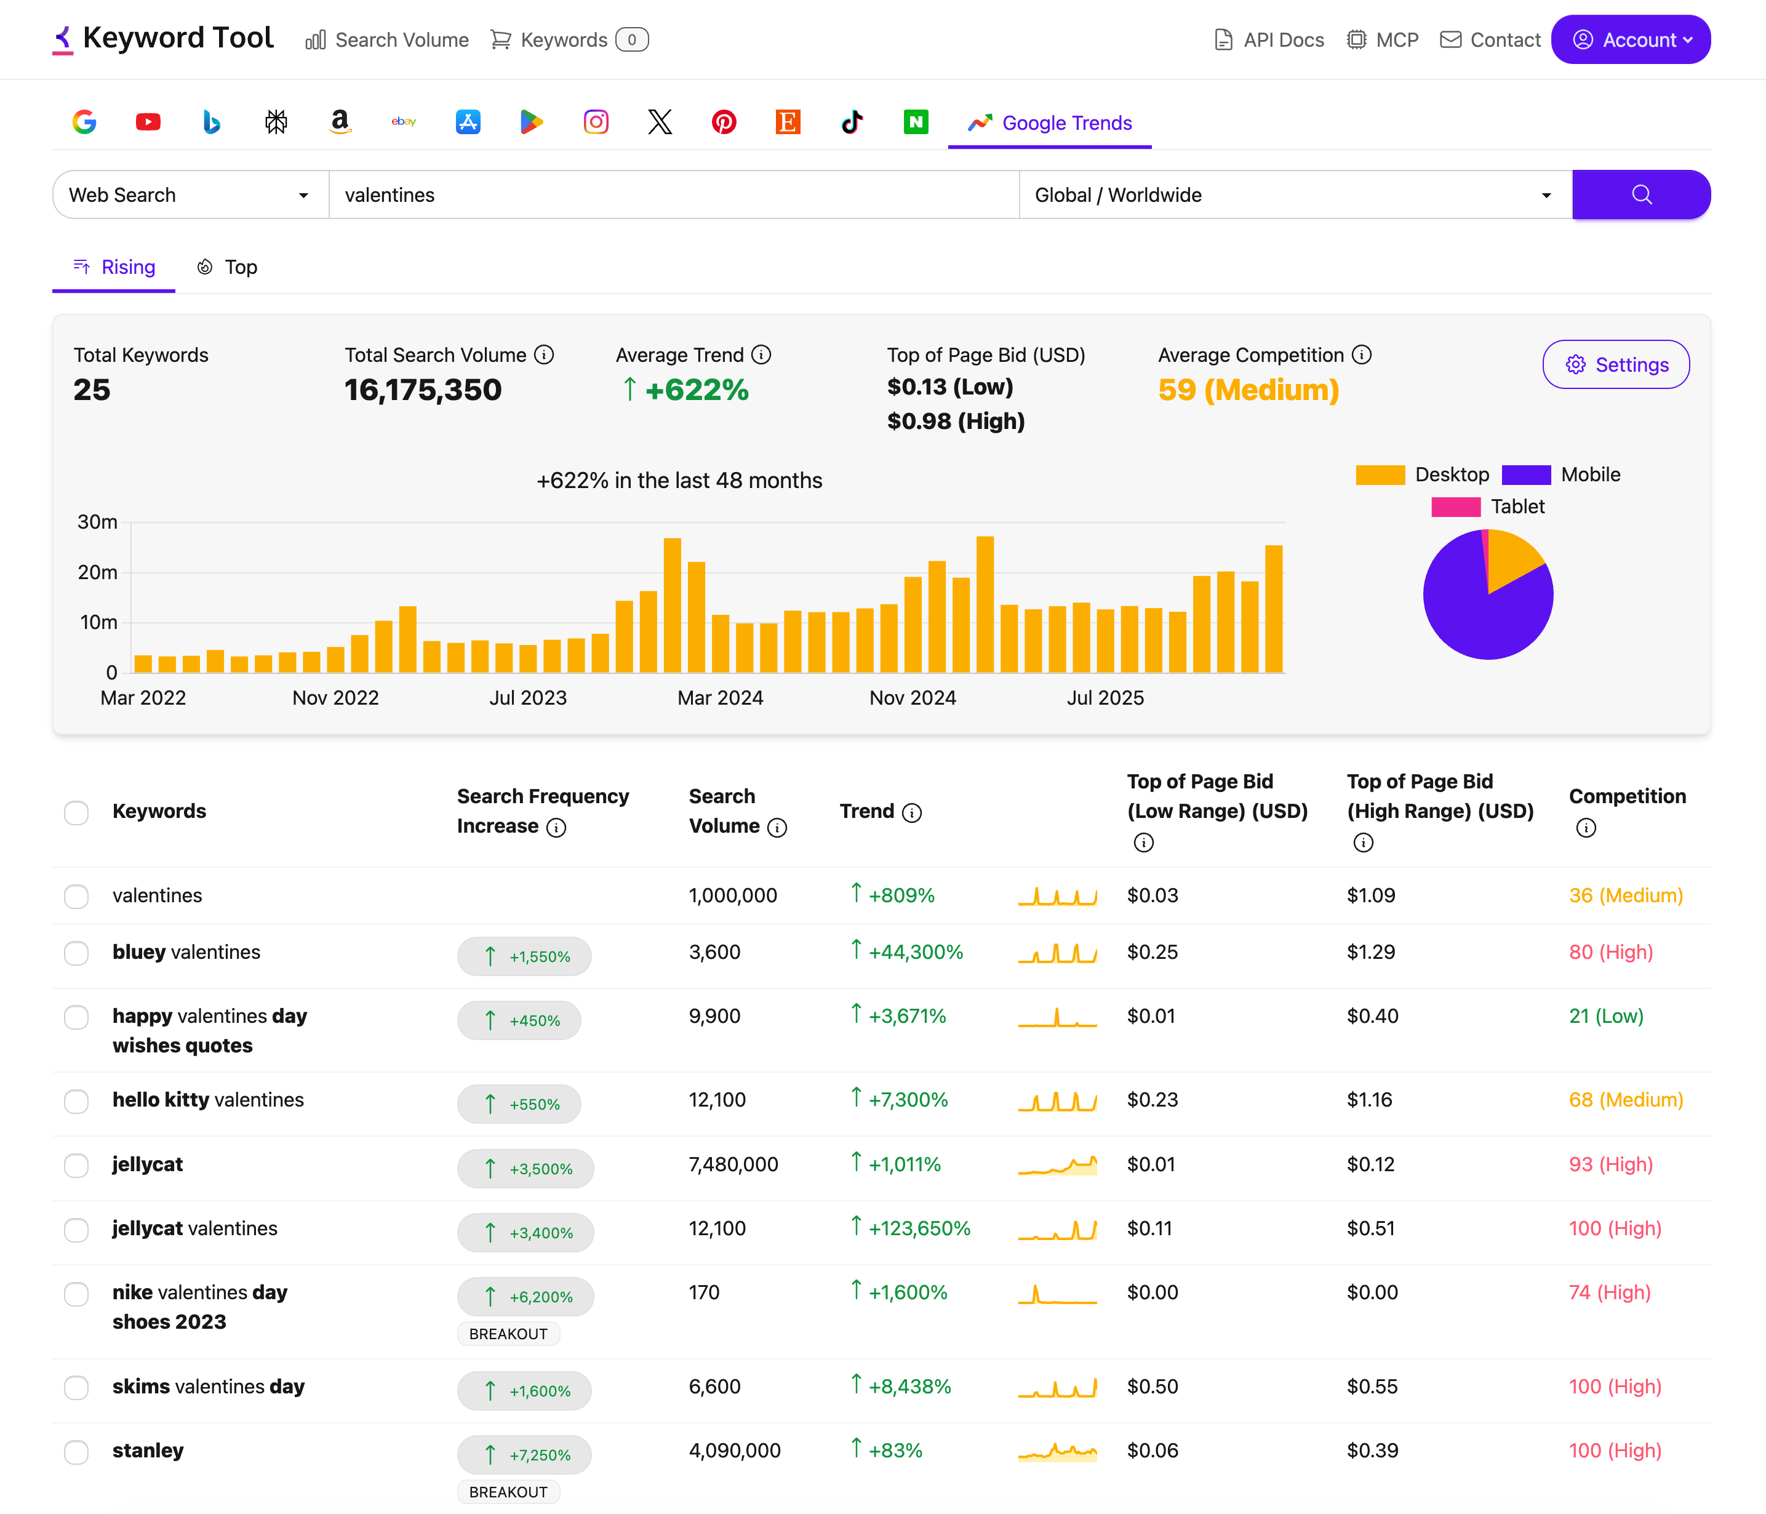Select the Google Play platform icon
Viewport: 1766px width, 1514px height.
click(x=532, y=122)
